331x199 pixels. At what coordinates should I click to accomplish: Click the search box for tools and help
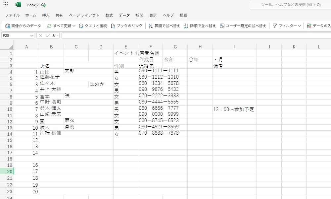pos(290,5)
